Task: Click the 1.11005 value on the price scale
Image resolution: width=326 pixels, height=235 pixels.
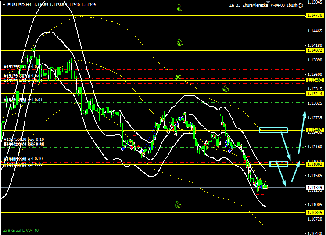Action: coord(315,204)
